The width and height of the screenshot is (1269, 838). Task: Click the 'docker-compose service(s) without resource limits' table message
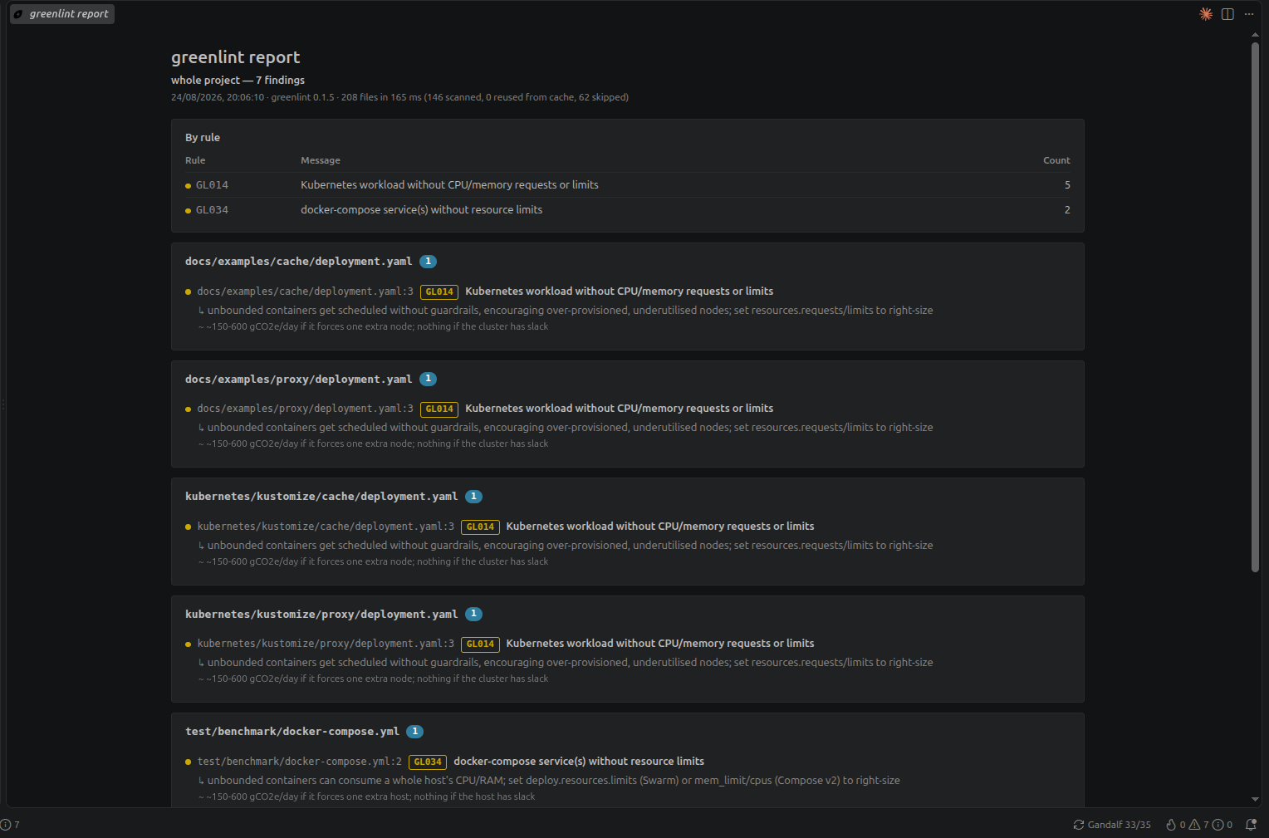coord(421,210)
